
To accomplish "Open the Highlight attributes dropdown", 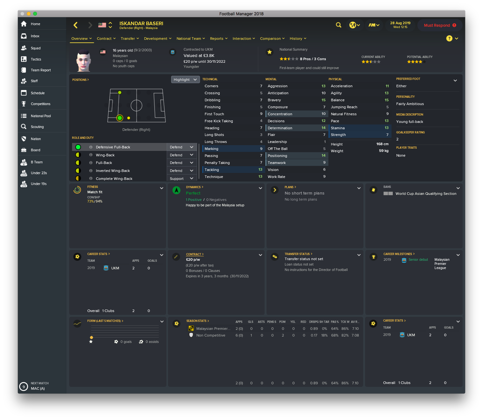I will point(186,80).
